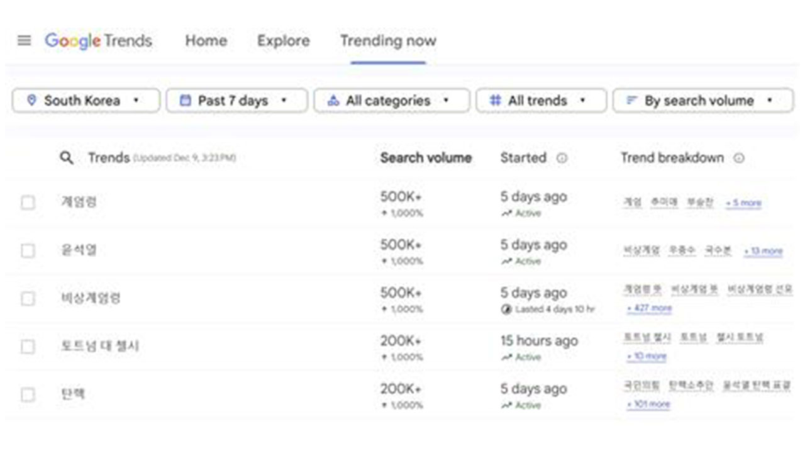The height and width of the screenshot is (453, 805).
Task: Open the By search volume sort dropdown
Action: [x=703, y=101]
